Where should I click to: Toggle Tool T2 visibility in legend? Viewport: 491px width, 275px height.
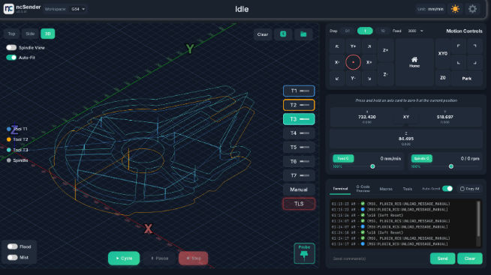coord(17,139)
